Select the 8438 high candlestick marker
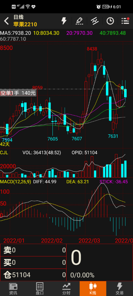133x296 pixels. click(92, 49)
